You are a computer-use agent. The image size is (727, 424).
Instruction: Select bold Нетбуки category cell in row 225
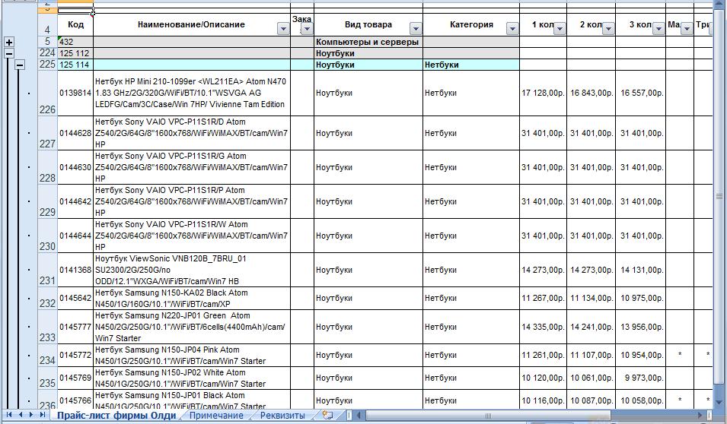(x=471, y=65)
